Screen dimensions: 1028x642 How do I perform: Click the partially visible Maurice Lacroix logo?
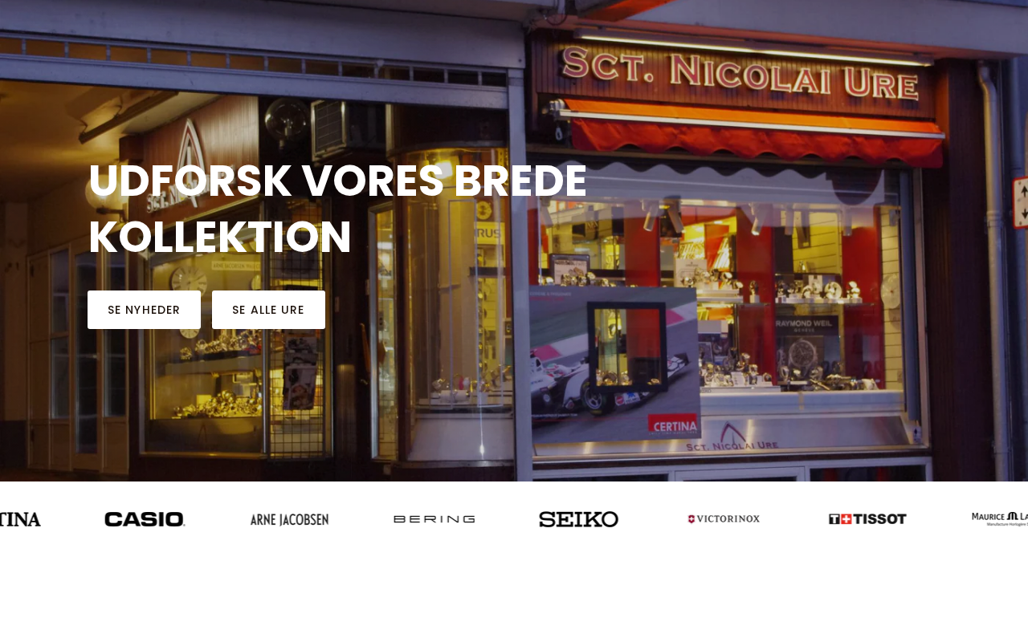[x=1000, y=519]
